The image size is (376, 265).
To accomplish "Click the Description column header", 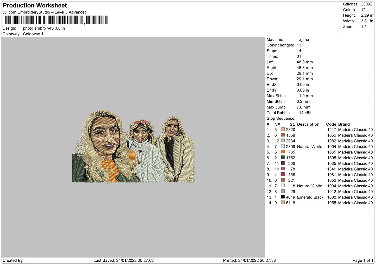I will 308,124.
